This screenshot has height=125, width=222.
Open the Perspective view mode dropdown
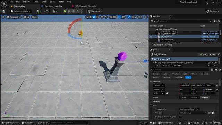click(x=14, y=17)
